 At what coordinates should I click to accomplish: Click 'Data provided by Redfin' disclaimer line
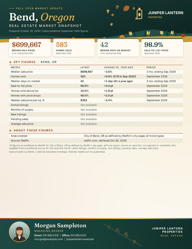57,152
